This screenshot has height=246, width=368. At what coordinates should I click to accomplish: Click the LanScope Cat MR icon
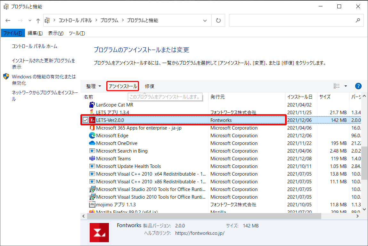pos(92,105)
